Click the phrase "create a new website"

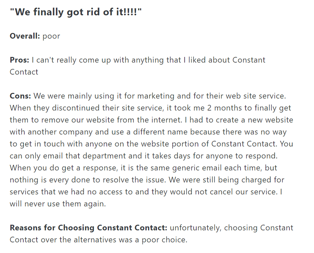tap(254, 120)
